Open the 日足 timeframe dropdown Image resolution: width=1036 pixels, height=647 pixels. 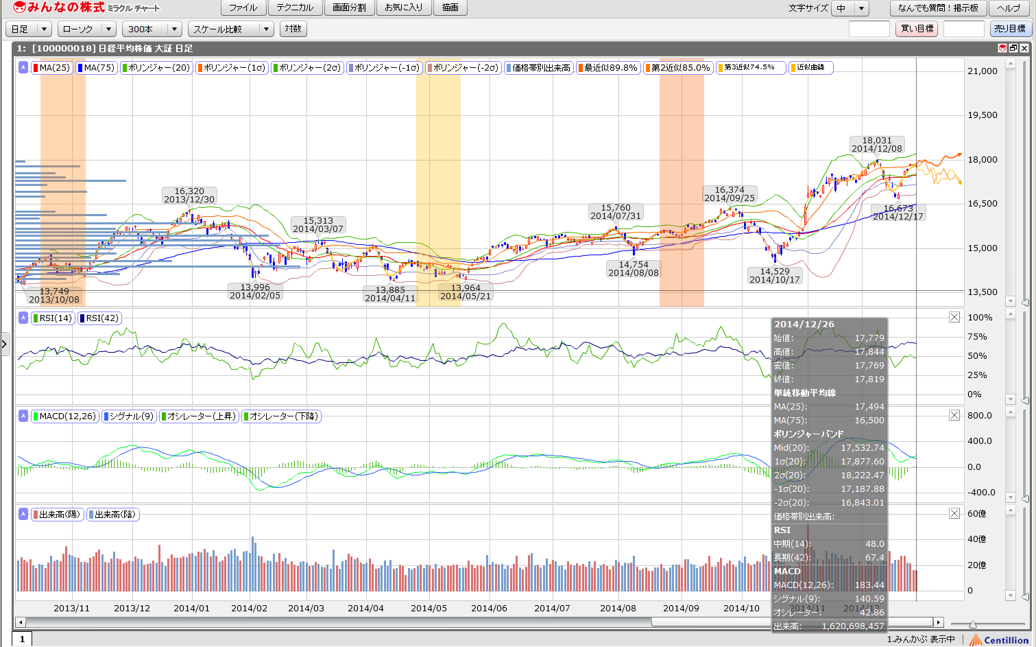coord(28,29)
